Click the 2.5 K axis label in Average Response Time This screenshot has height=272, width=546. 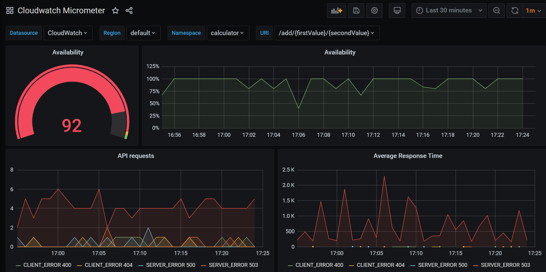288,170
